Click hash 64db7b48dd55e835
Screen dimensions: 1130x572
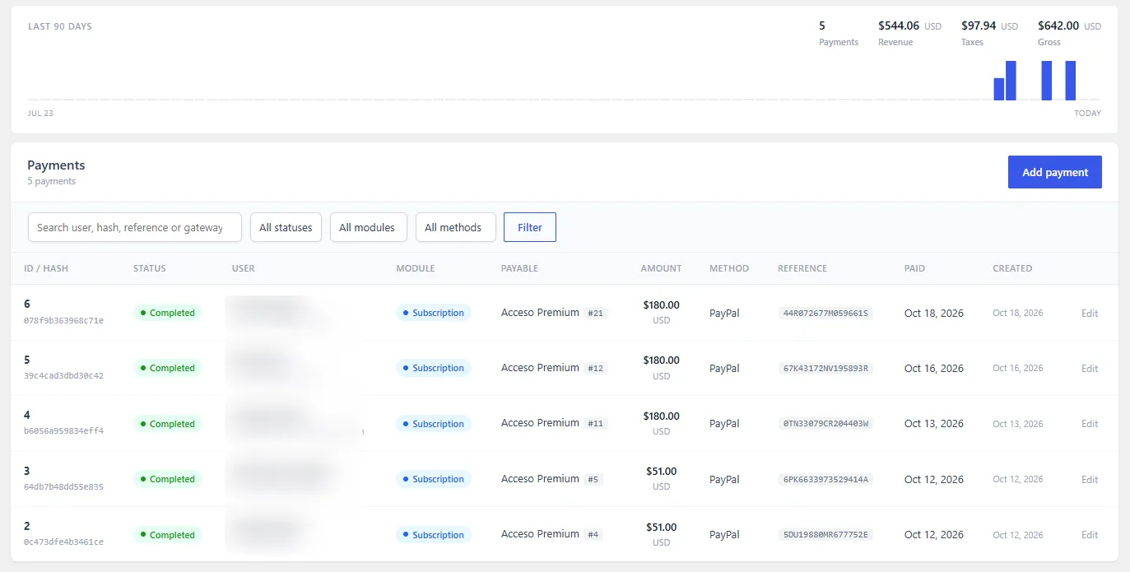point(63,486)
